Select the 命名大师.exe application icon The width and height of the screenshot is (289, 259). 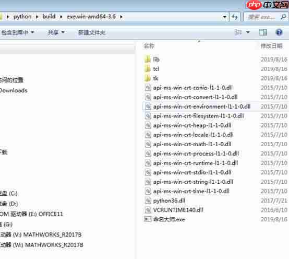tap(148, 219)
